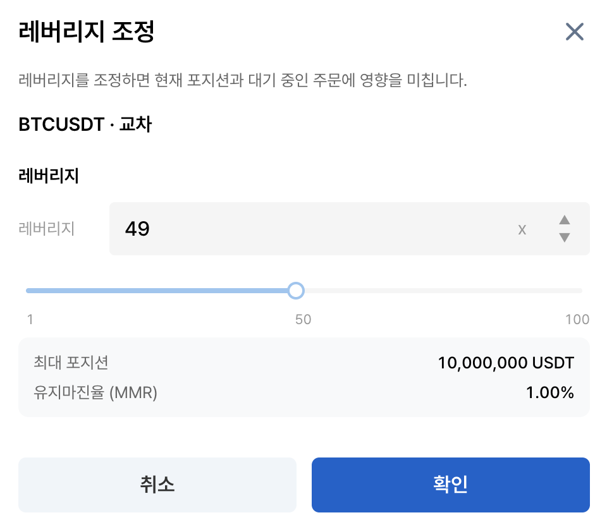The image size is (607, 527).
Task: Decrease leverage with the down arrow
Action: coord(565,238)
